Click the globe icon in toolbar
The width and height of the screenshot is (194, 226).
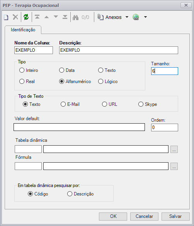pyautogui.click(x=136, y=17)
